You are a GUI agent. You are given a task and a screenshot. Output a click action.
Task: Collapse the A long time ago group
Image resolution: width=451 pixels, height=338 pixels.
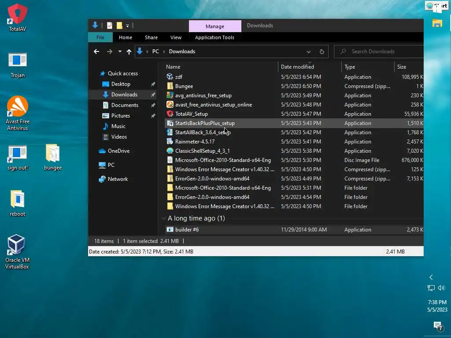click(164, 218)
